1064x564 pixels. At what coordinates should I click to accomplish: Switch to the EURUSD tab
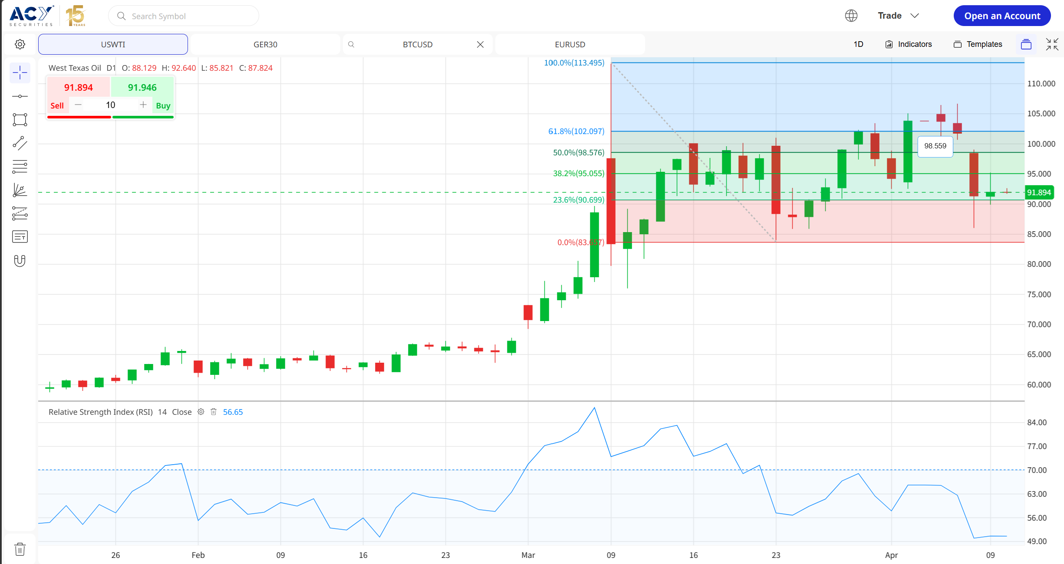coord(570,44)
